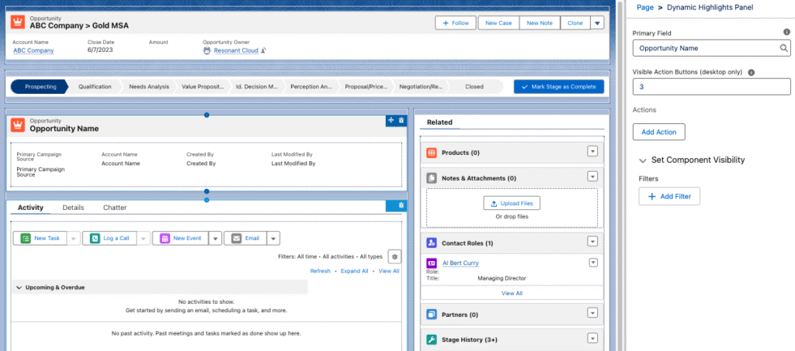795x351 pixels.
Task: Open the dropdown next to Clone button
Action: point(596,23)
